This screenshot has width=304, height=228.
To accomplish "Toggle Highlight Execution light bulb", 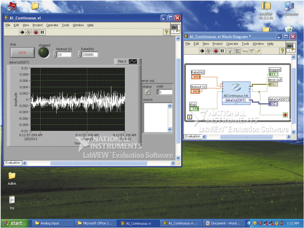I will click(230, 51).
